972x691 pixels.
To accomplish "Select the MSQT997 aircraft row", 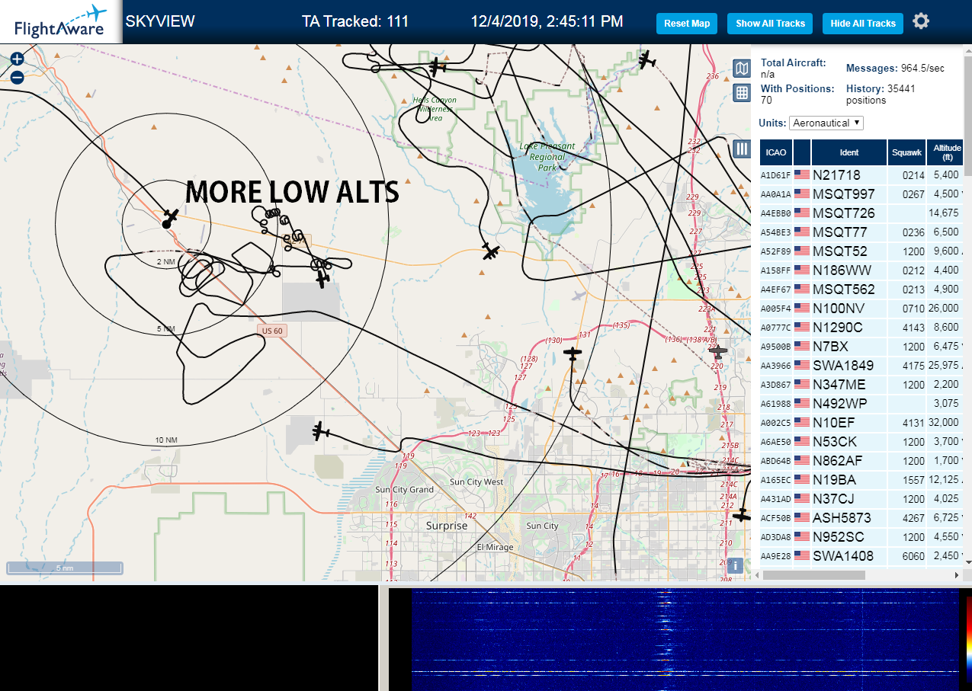I will tap(861, 194).
